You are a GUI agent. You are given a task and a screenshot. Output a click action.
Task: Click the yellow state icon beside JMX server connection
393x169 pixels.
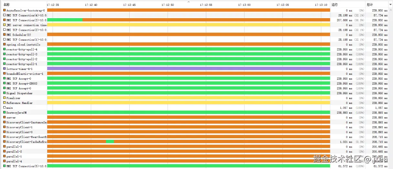coord(5,25)
